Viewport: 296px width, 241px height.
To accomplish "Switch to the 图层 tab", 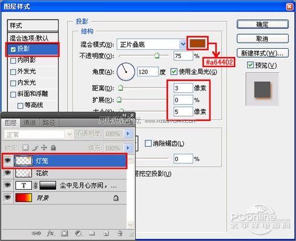I will pos(11,123).
